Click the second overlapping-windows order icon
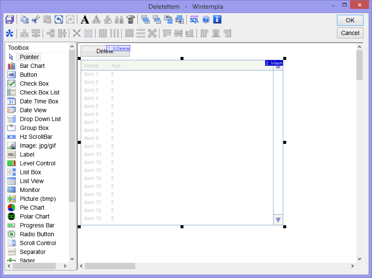Image resolution: width=372 pixels, height=278 pixels. (156, 20)
